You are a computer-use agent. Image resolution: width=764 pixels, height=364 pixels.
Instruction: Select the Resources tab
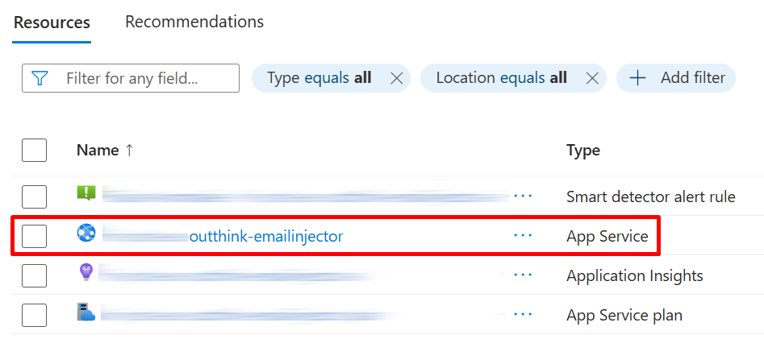click(x=52, y=23)
